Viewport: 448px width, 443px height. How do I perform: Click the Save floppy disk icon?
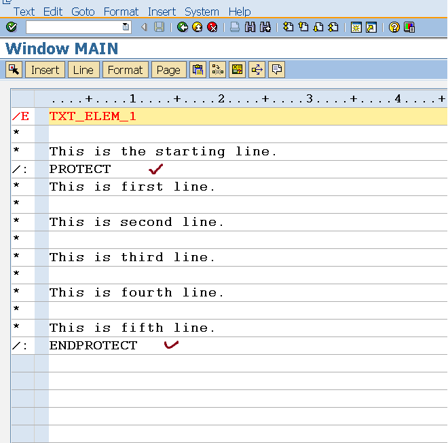pyautogui.click(x=159, y=27)
